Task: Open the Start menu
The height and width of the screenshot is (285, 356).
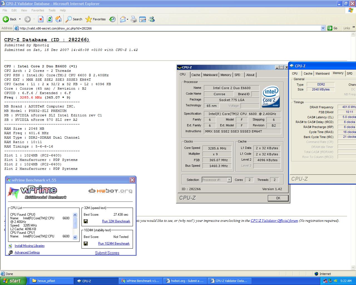Action: (13, 281)
